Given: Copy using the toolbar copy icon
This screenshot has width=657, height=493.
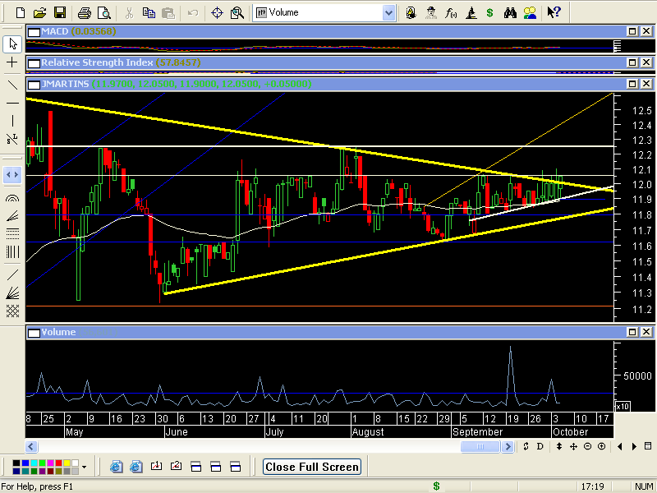Looking at the screenshot, I should click(149, 13).
